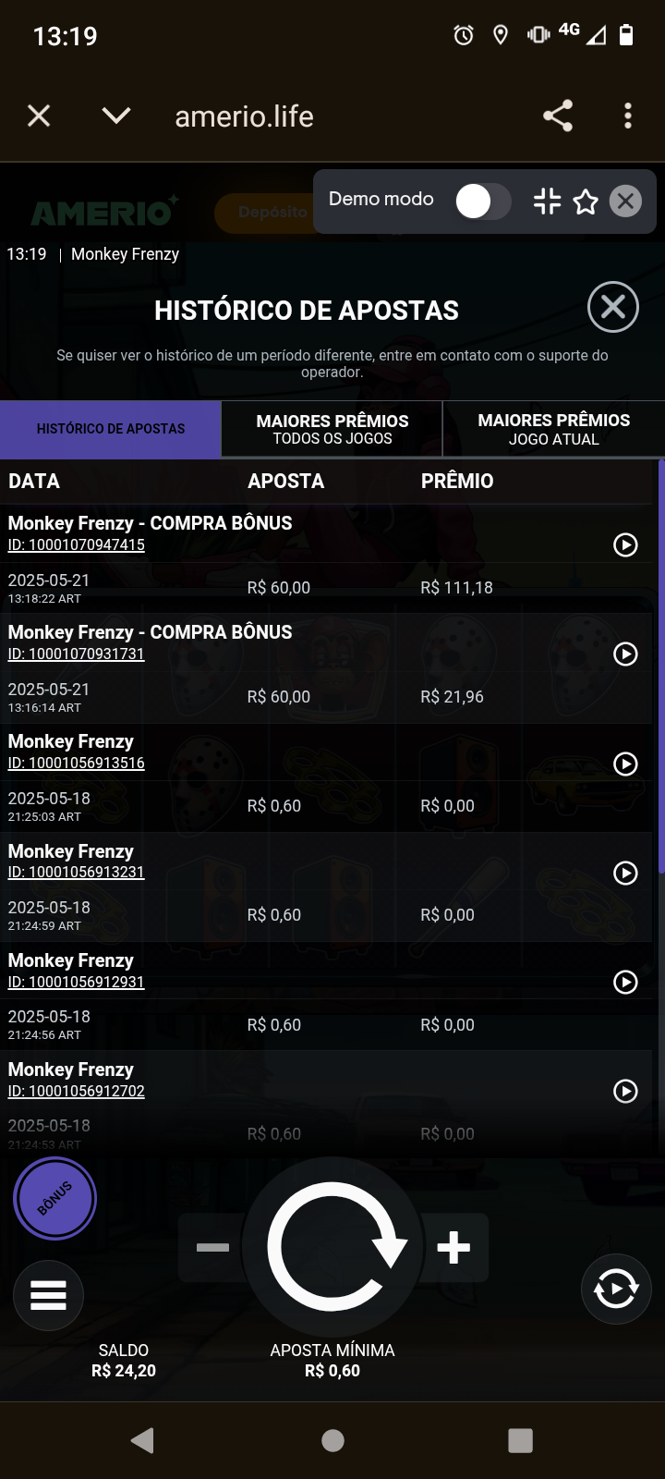Open bet ID 10001070947415 link
665x1479 pixels.
(x=77, y=545)
